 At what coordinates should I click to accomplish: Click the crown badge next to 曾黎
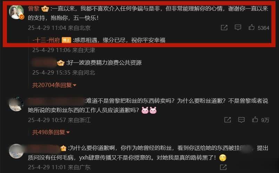(45, 9)
